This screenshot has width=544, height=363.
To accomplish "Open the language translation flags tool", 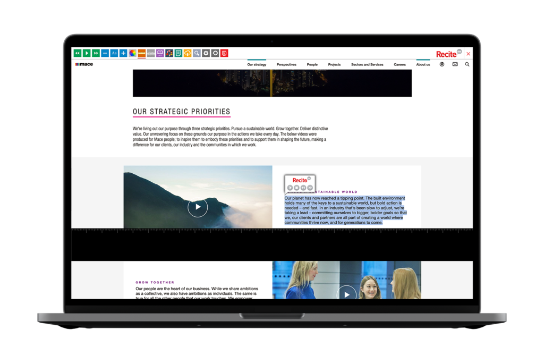I will click(x=169, y=53).
